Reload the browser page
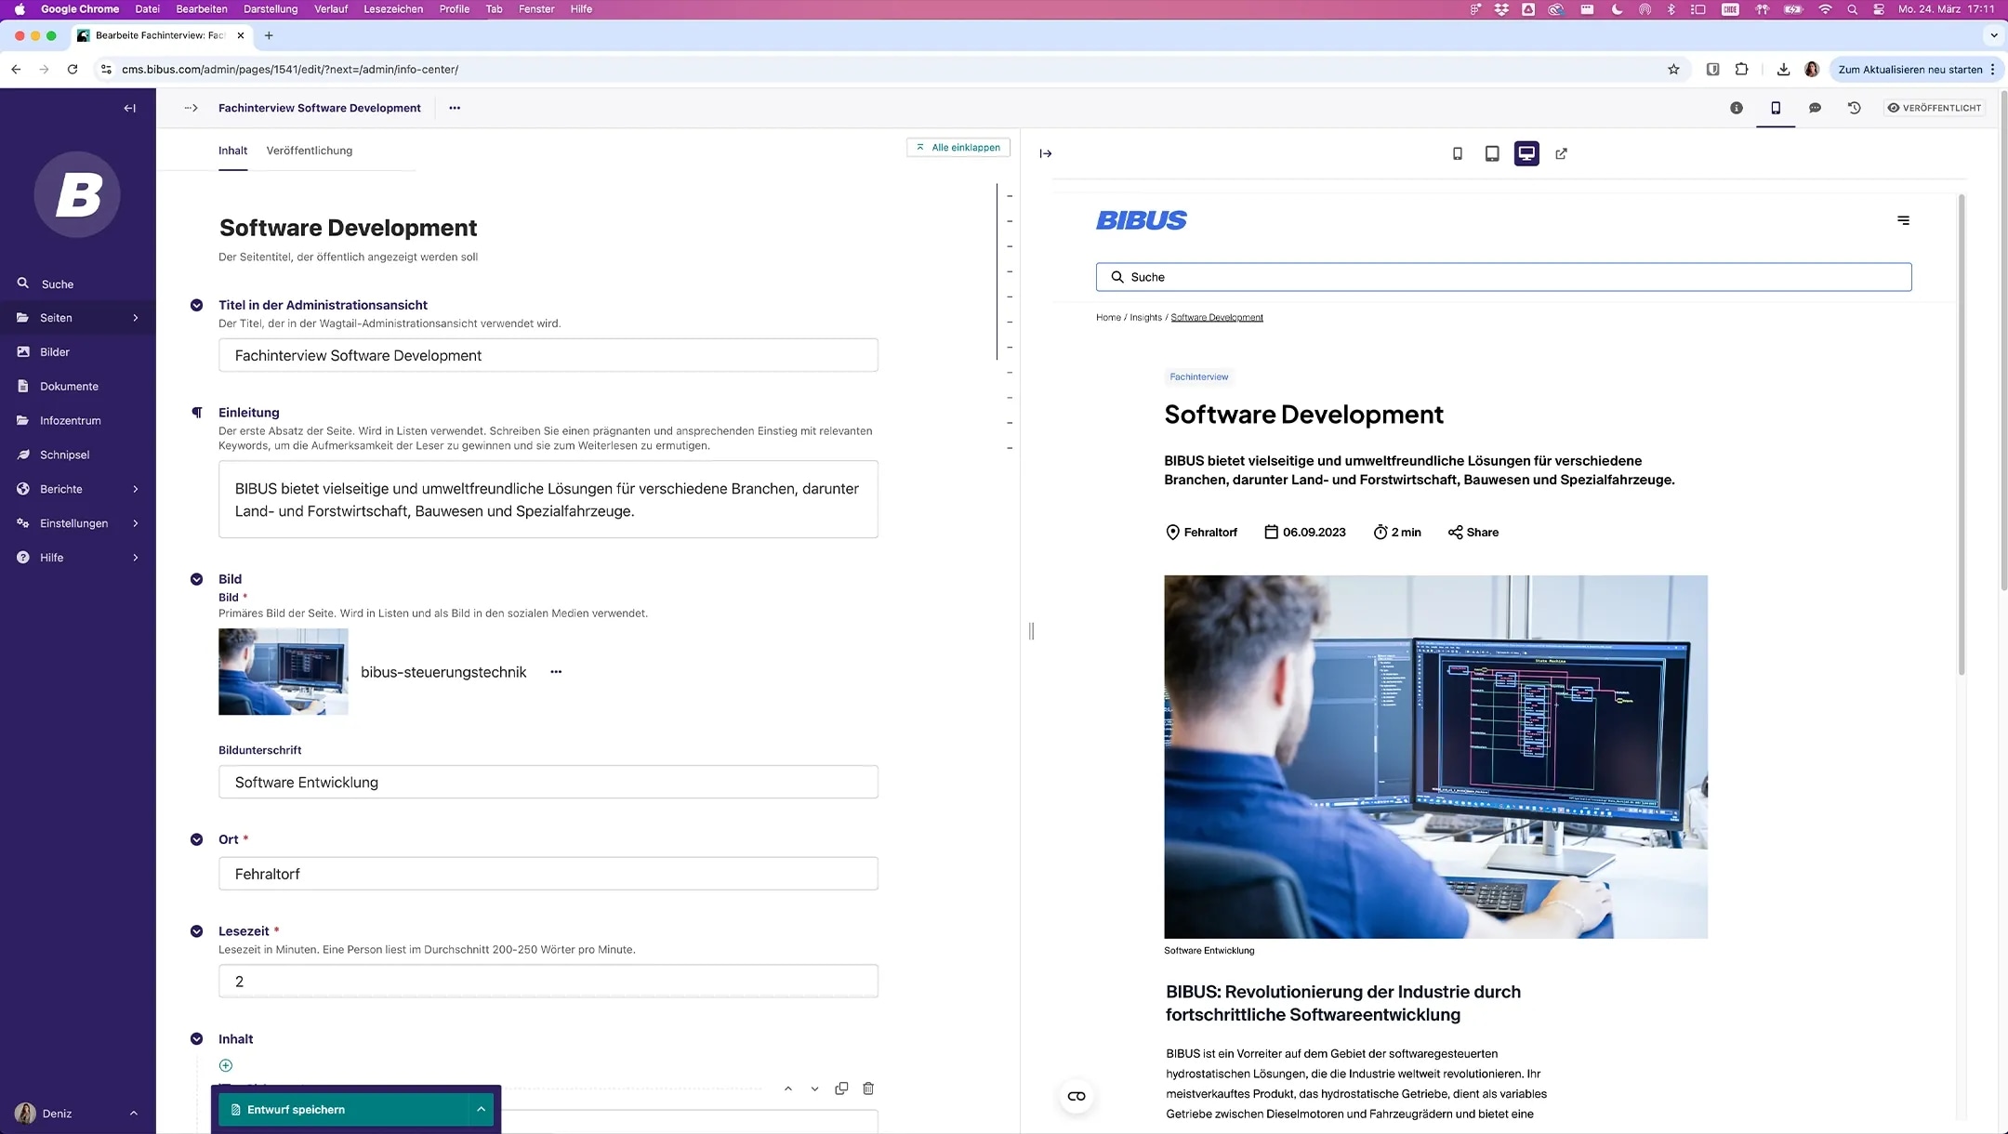The height and width of the screenshot is (1134, 2008). (x=73, y=69)
